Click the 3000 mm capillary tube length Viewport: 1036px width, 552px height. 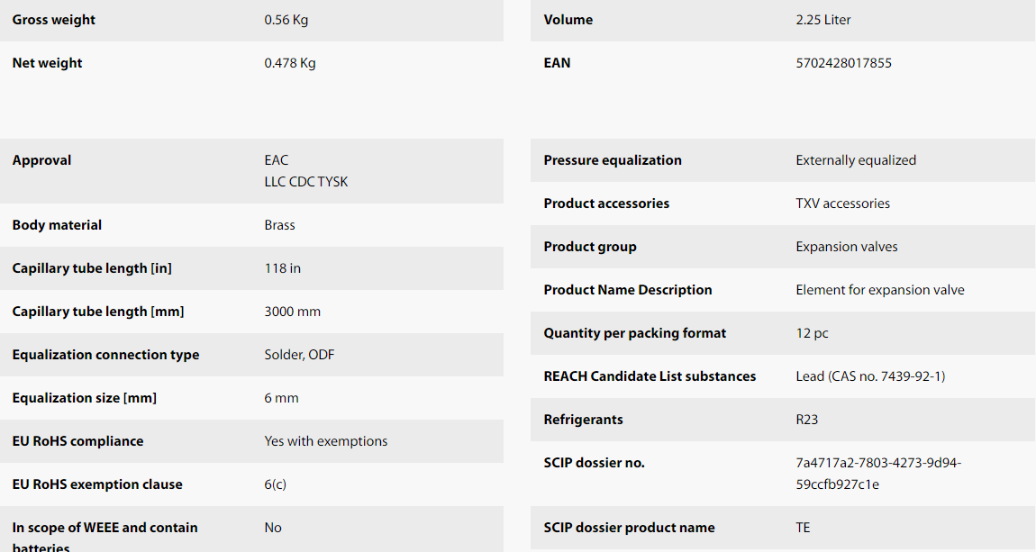[292, 312]
